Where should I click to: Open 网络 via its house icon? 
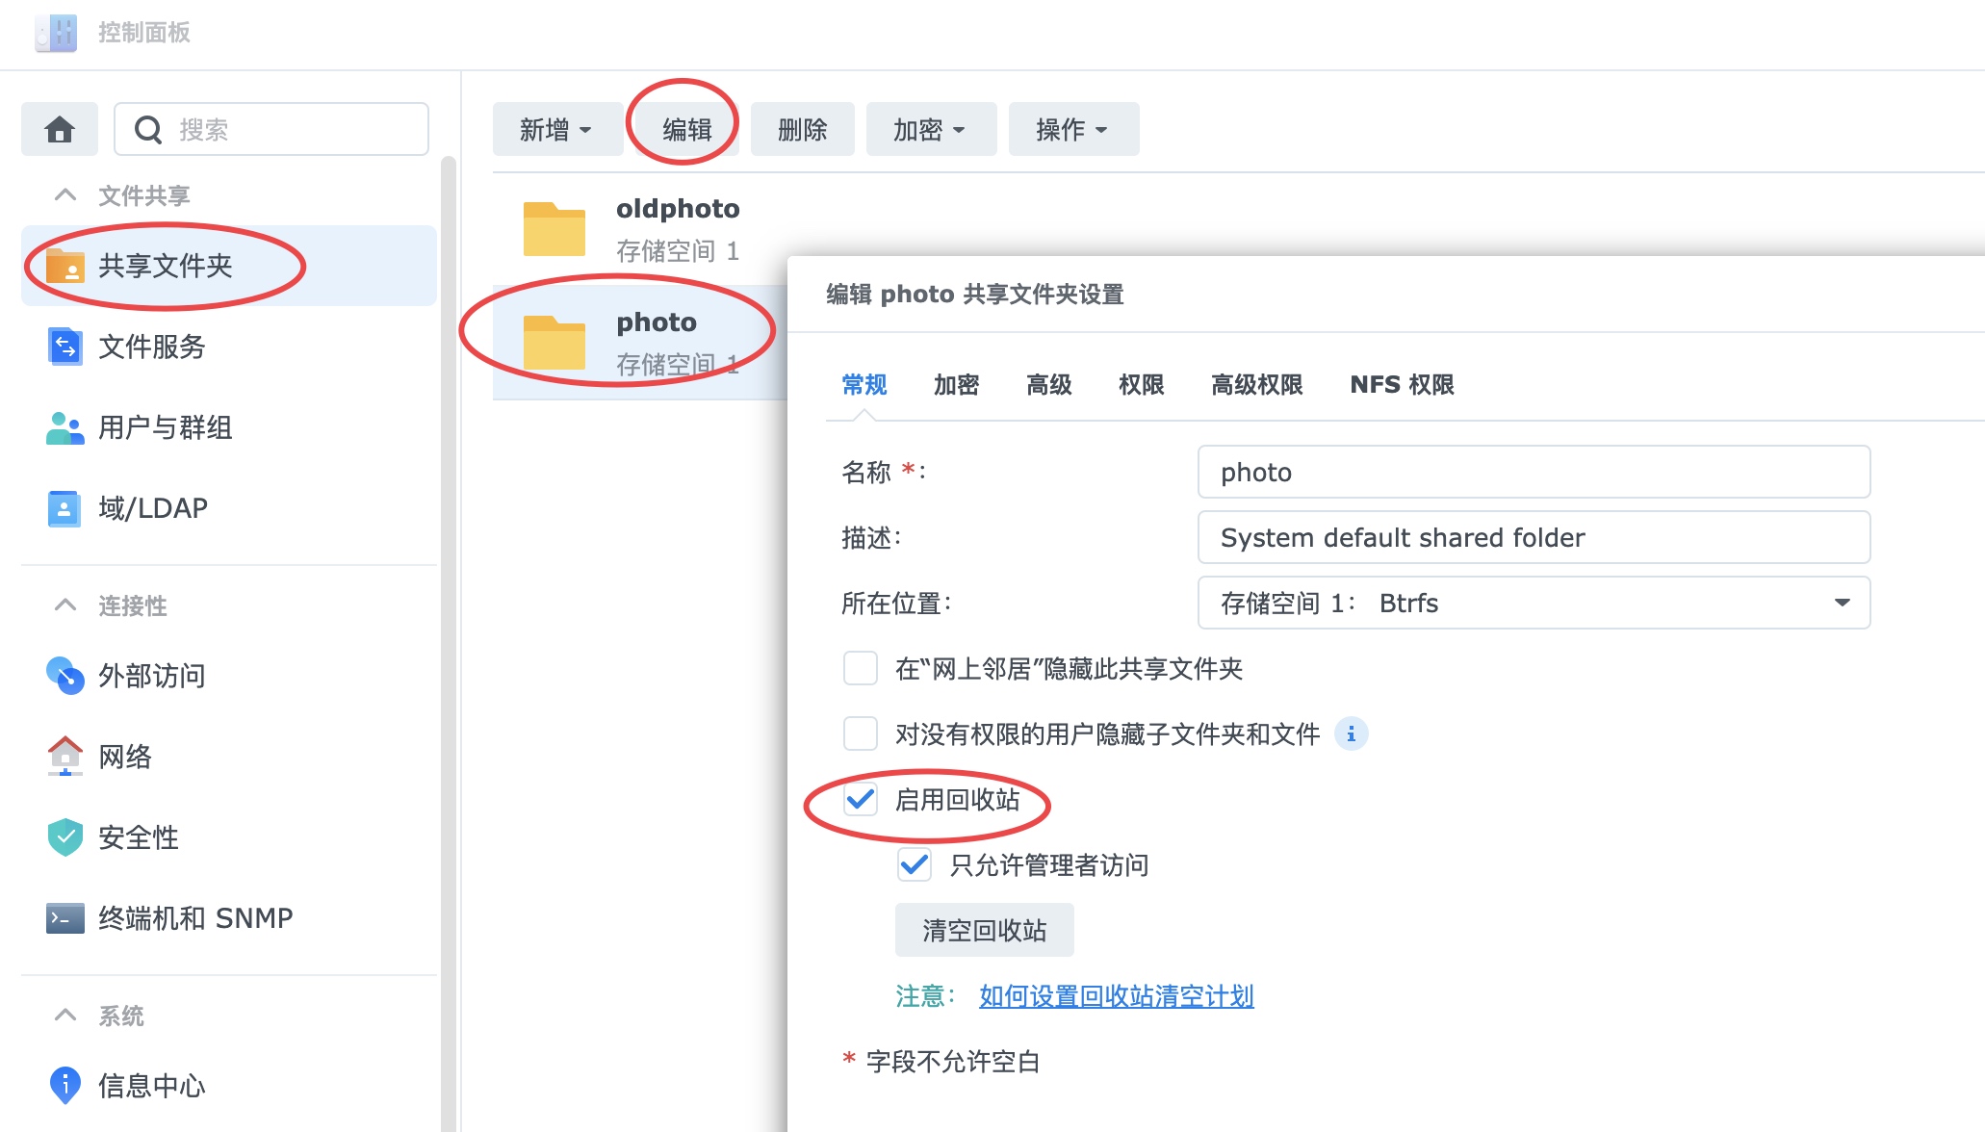65,757
